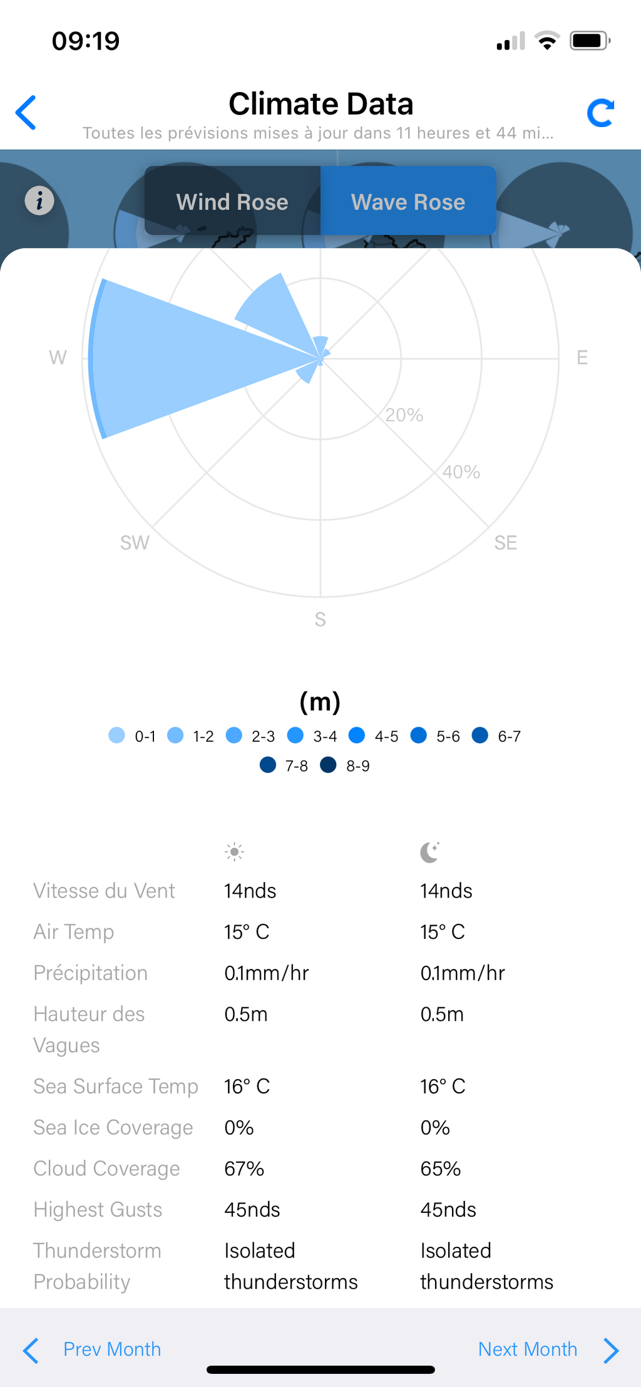Tap the 0-1 legend color dot

click(116, 735)
